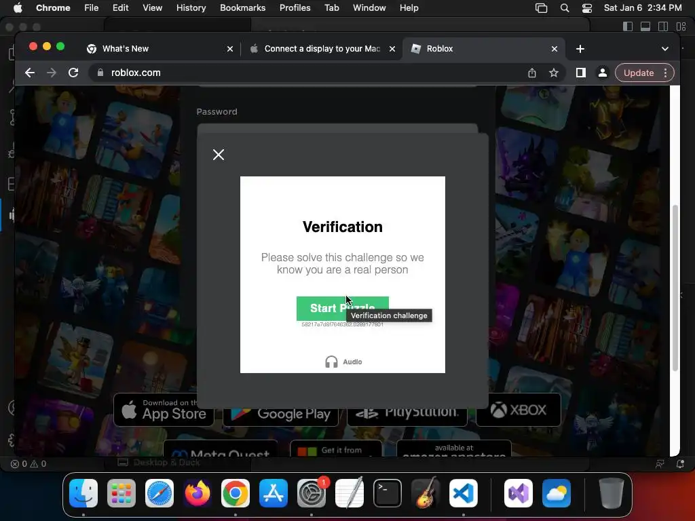This screenshot has height=521, width=695.
Task: Switch to Connect a display to your Mac tab
Action: 322,49
